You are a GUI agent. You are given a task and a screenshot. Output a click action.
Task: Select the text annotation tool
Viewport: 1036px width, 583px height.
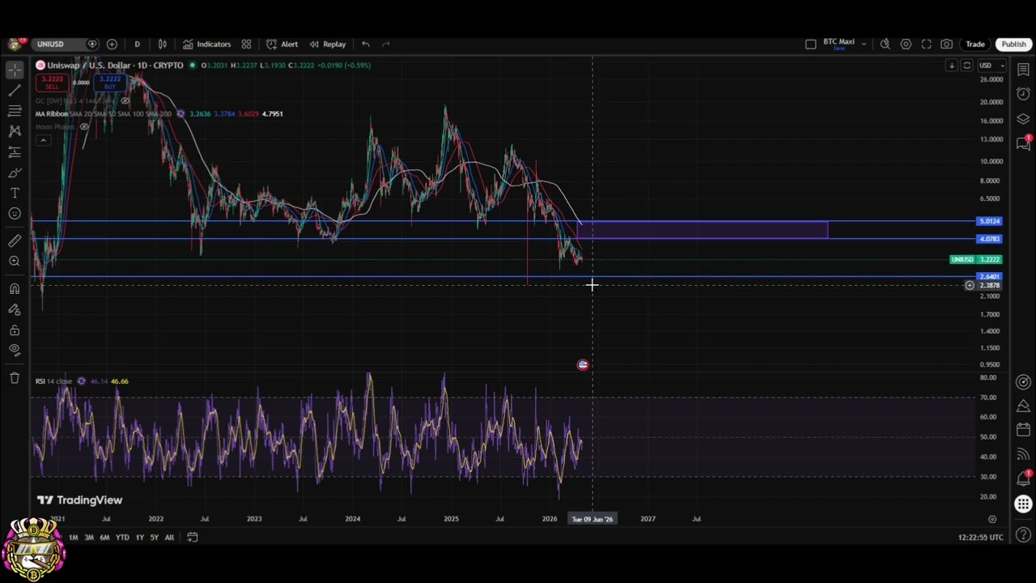point(15,193)
